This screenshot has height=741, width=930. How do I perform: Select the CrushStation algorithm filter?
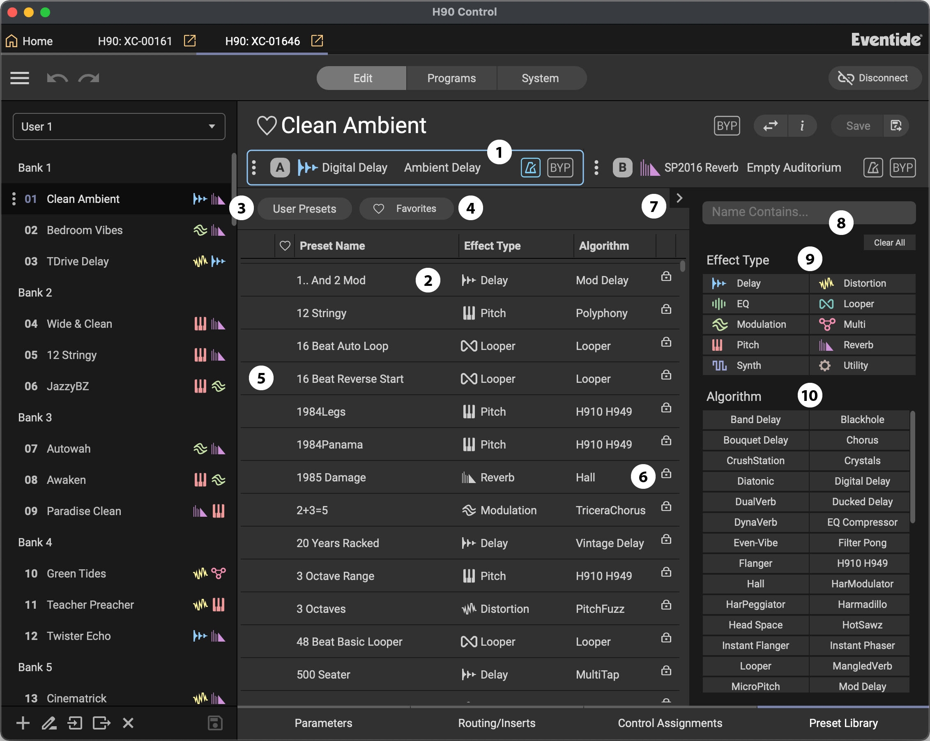point(755,460)
